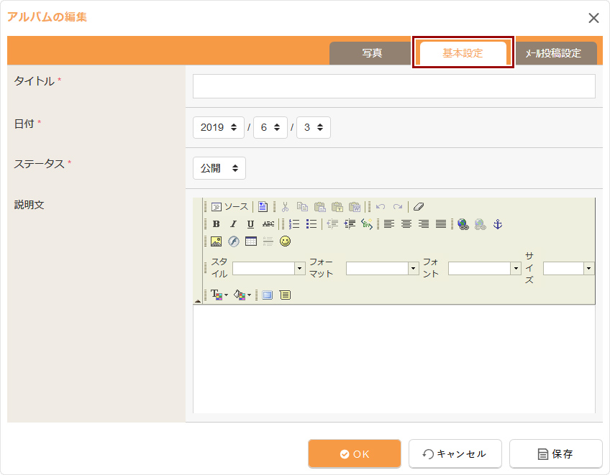The height and width of the screenshot is (475, 610).
Task: Open the スタイル dropdown
Action: (x=269, y=268)
